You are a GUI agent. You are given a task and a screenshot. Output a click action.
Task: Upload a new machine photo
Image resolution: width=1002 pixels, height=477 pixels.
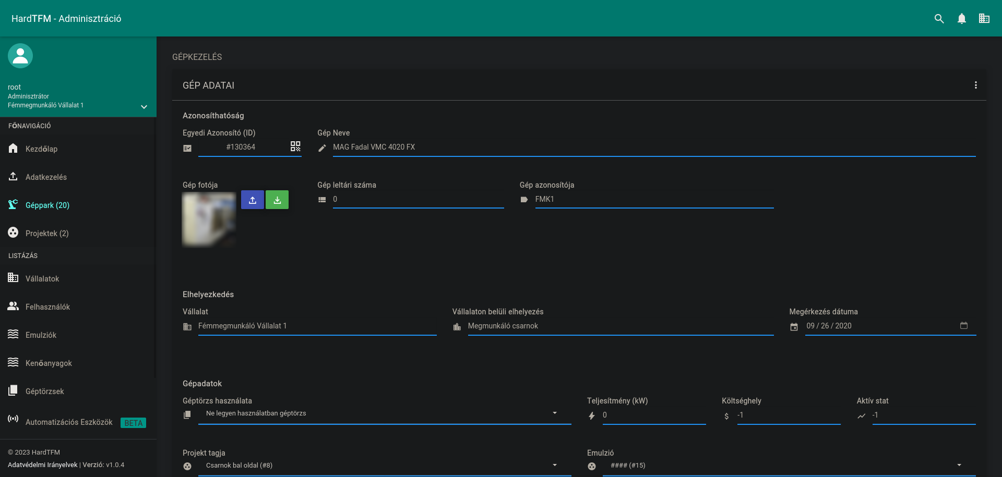[x=253, y=200]
